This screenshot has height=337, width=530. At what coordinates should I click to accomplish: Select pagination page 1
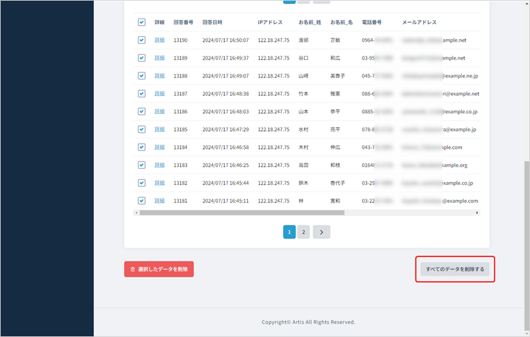tap(290, 232)
